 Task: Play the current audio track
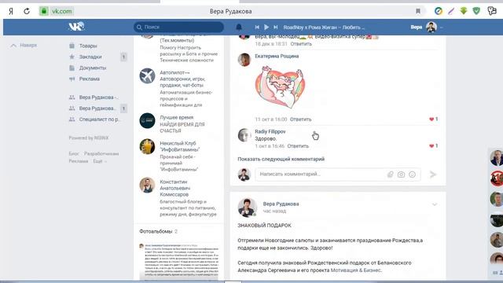(x=266, y=28)
